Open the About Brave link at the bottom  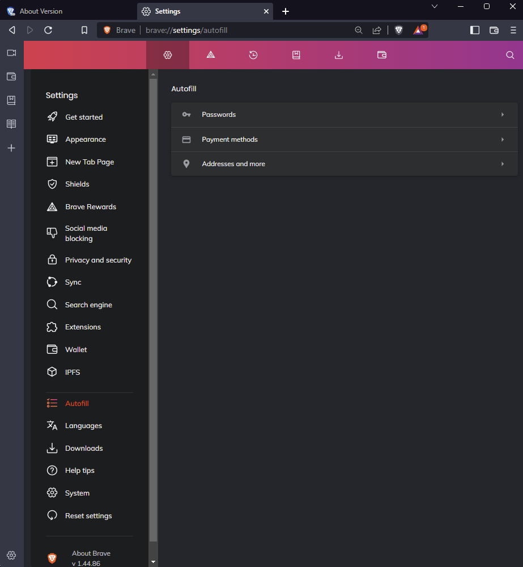click(x=91, y=555)
